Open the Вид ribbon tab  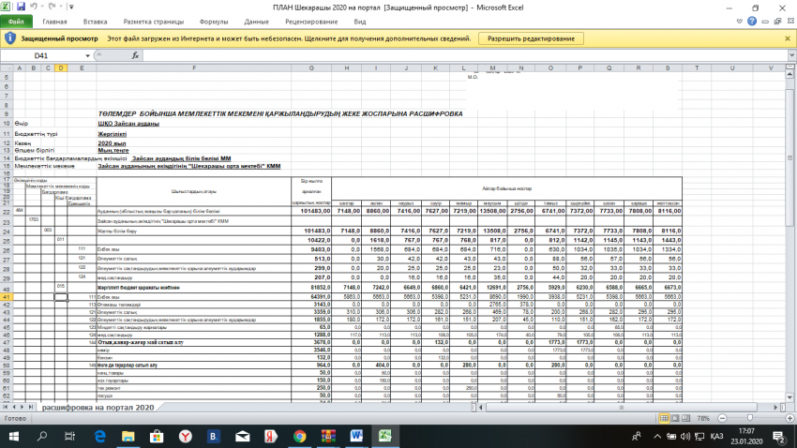point(360,22)
